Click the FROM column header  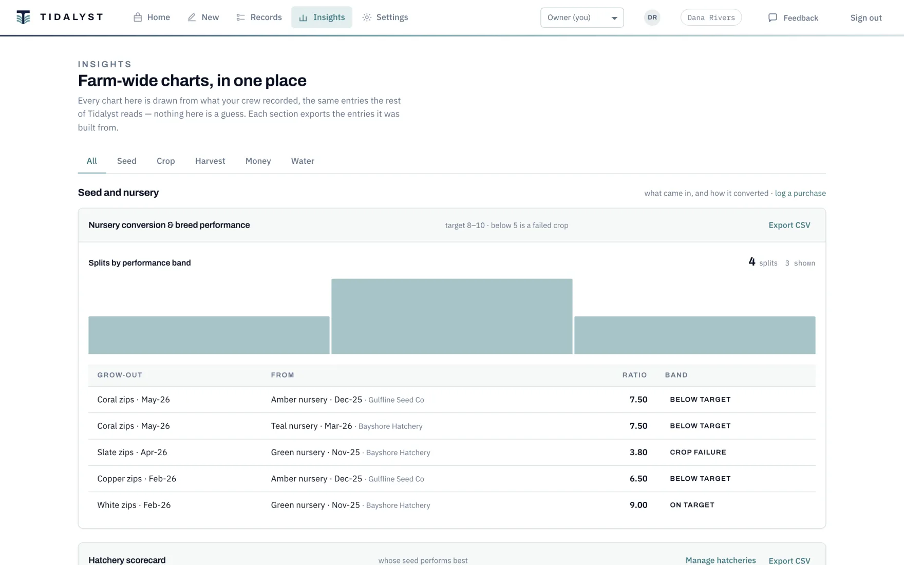(282, 375)
